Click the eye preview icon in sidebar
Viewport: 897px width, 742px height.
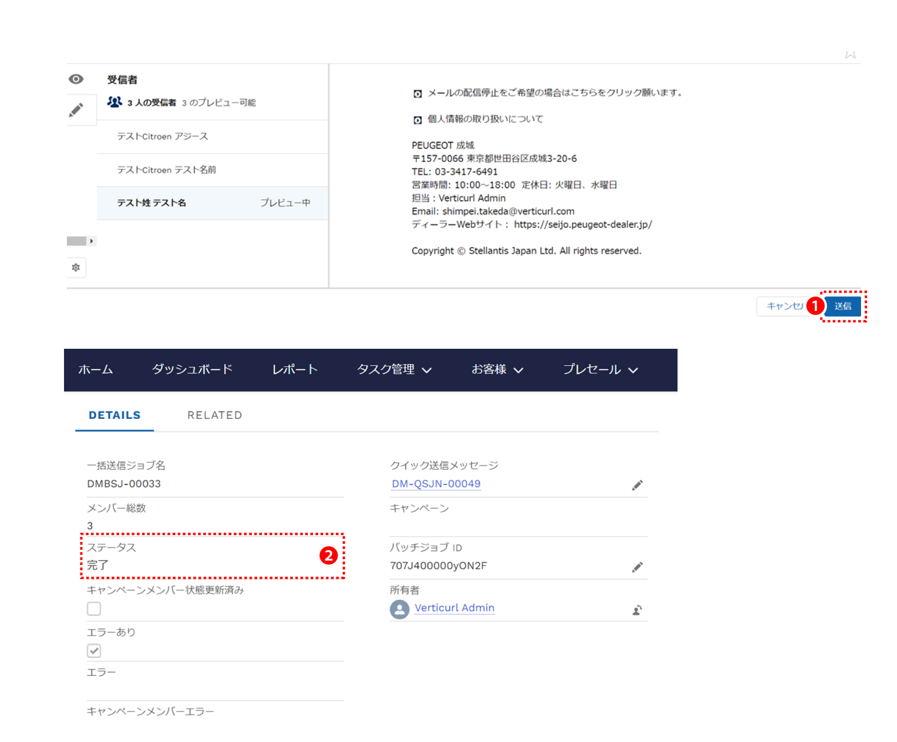76,79
